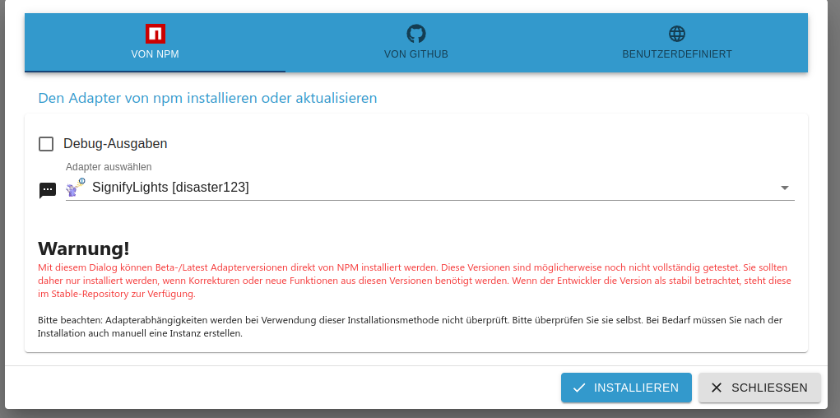Click the Installieren button
This screenshot has width=840, height=418.
point(626,388)
